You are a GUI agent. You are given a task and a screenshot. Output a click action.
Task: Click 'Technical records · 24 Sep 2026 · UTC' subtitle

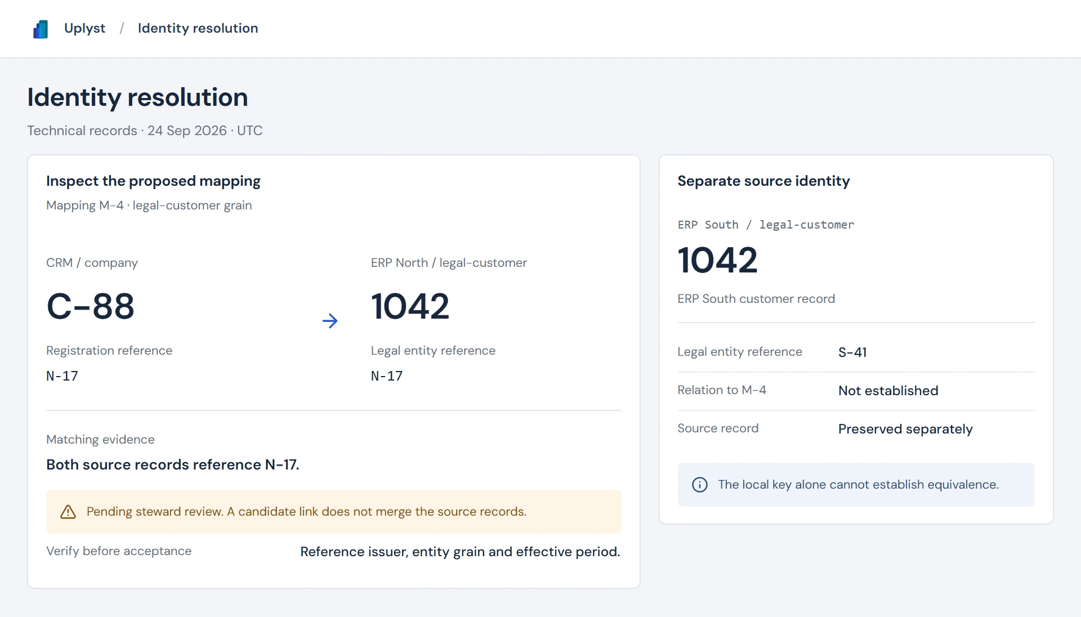click(145, 131)
